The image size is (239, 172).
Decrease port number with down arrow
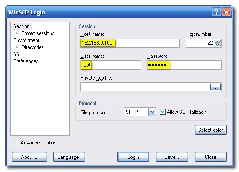(217, 45)
